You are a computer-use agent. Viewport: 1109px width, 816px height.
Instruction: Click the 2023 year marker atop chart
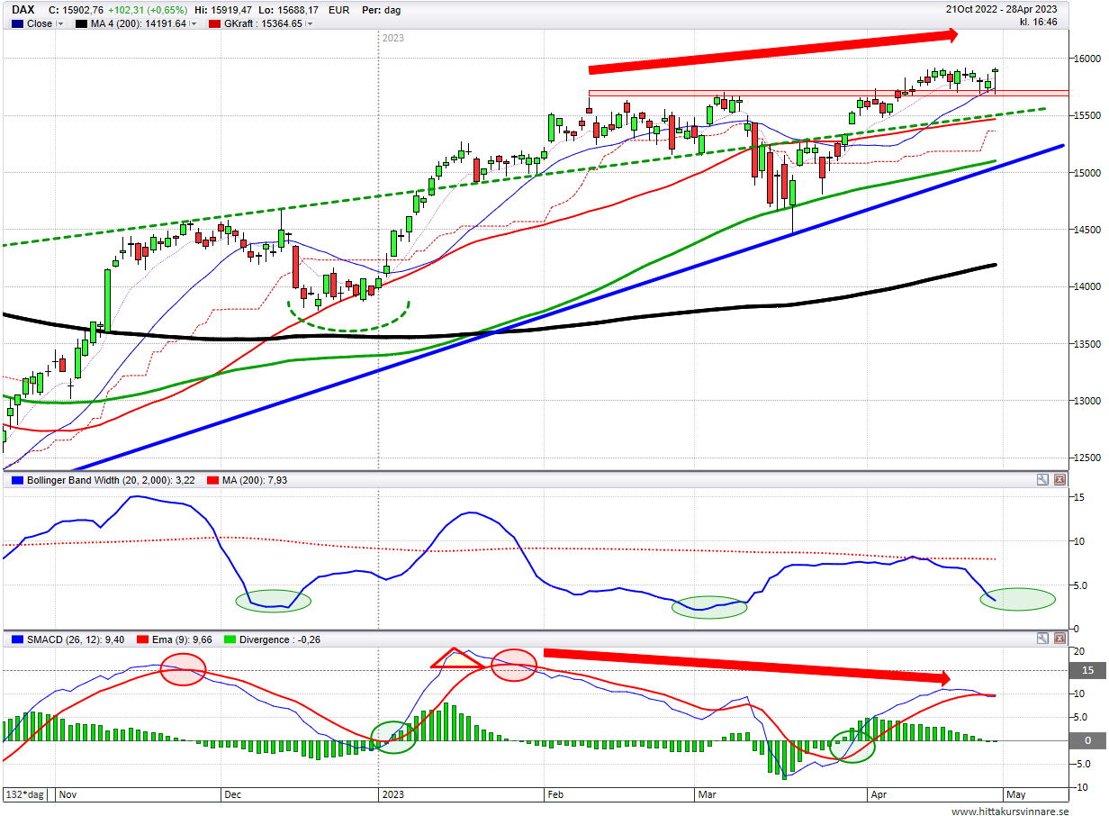[x=393, y=38]
